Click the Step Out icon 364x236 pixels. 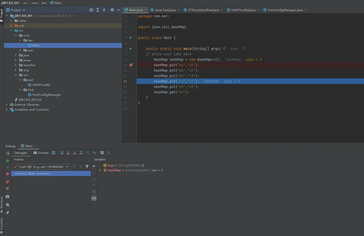(81, 153)
